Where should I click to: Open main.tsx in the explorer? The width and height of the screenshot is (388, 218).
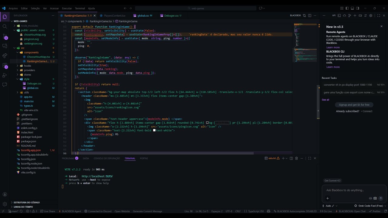(29, 101)
